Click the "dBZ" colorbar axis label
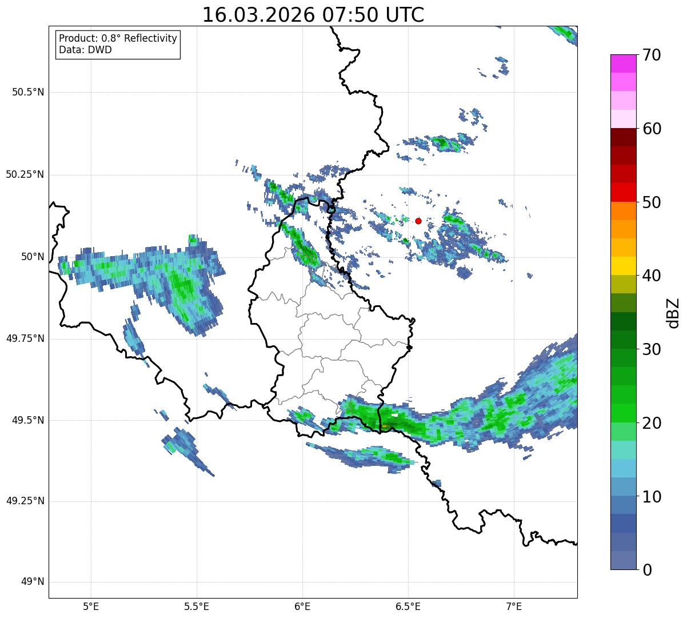This screenshot has height=618, width=687. click(674, 312)
